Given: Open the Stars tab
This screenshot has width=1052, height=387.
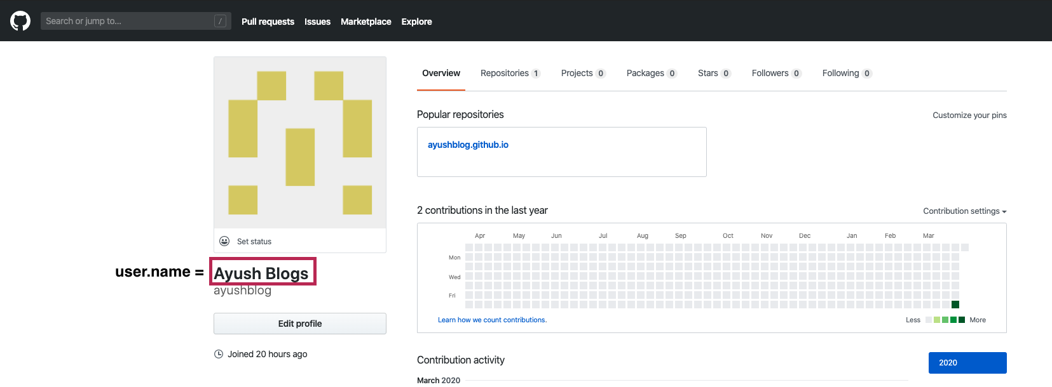Looking at the screenshot, I should [x=714, y=73].
